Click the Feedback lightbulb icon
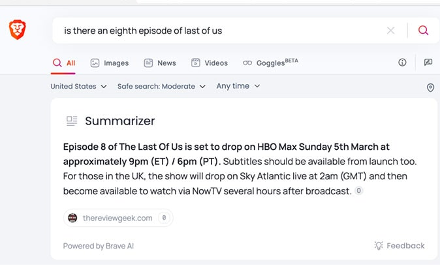Image resolution: width=440 pixels, height=266 pixels. tap(379, 246)
